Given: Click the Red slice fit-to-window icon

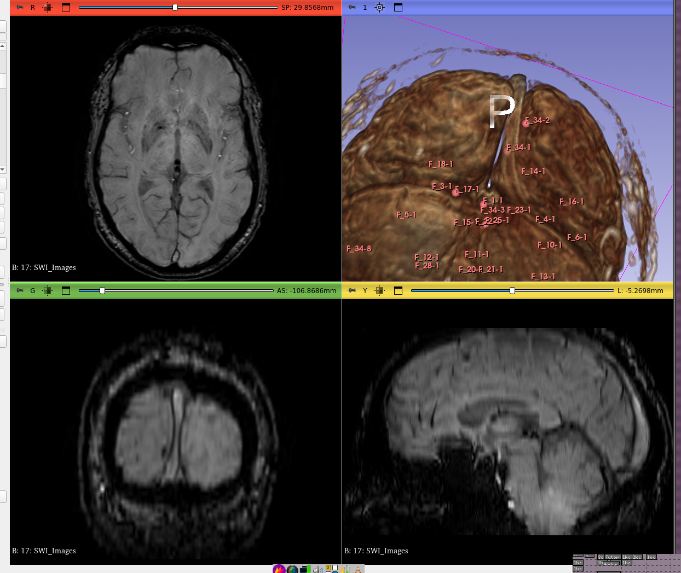Looking at the screenshot, I should (48, 8).
